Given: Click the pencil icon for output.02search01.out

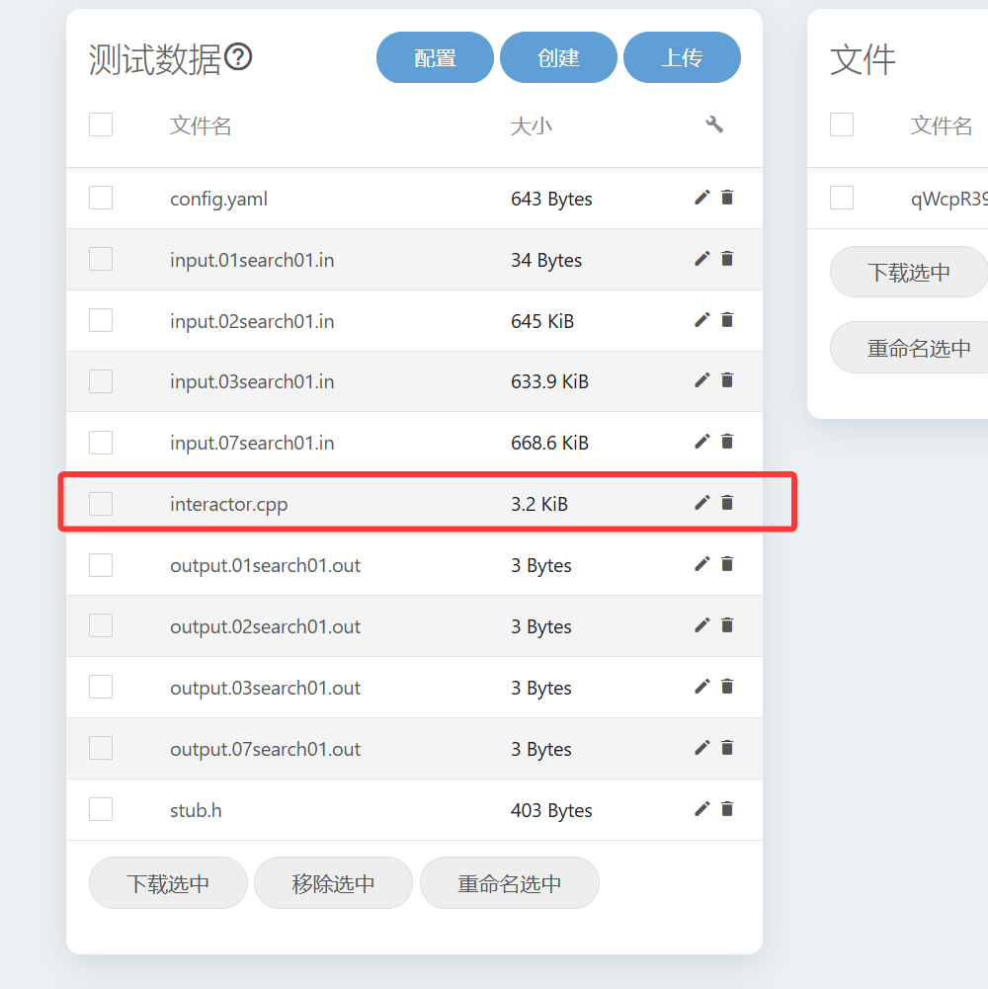Looking at the screenshot, I should pyautogui.click(x=701, y=625).
